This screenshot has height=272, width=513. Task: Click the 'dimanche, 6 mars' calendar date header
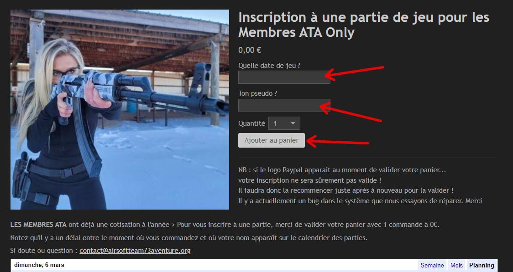pyautogui.click(x=39, y=265)
